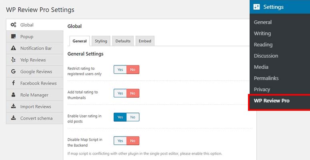Click the Role Manager person icon
Image resolution: width=310 pixels, height=160 pixels.
[x=13, y=95]
